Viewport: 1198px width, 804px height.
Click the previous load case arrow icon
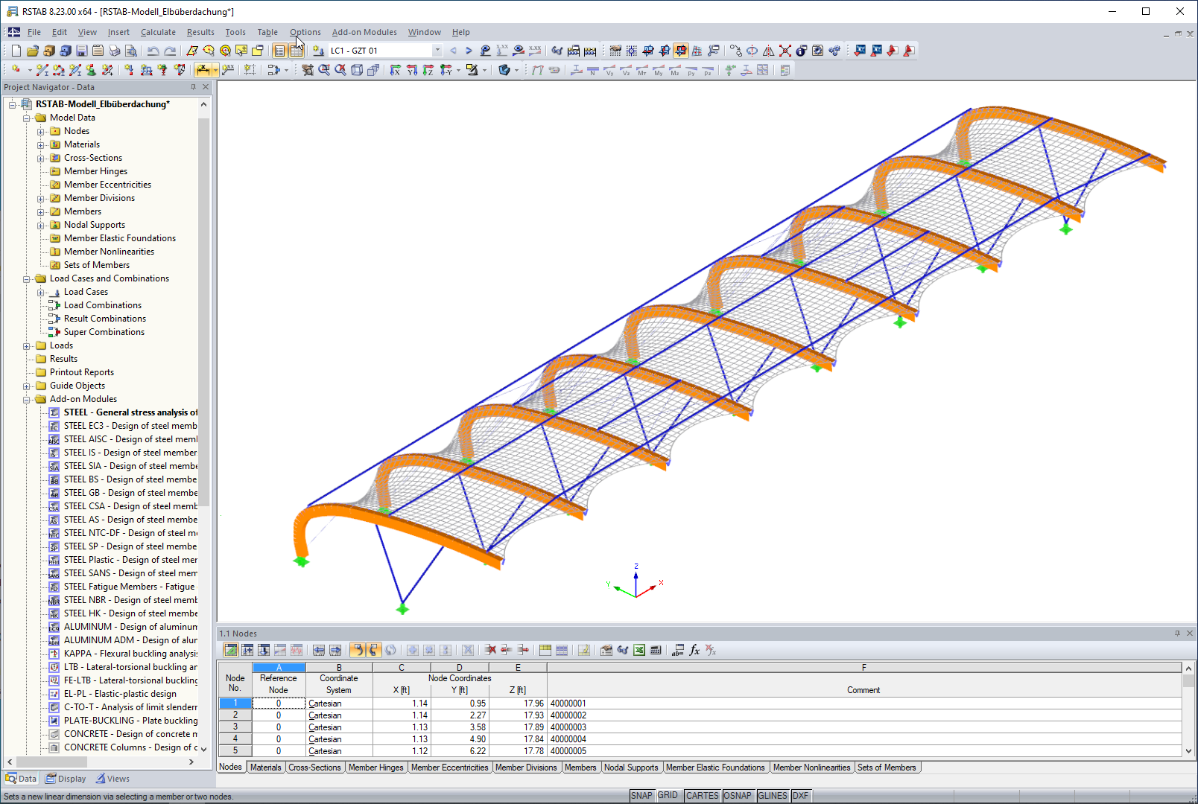tap(452, 50)
